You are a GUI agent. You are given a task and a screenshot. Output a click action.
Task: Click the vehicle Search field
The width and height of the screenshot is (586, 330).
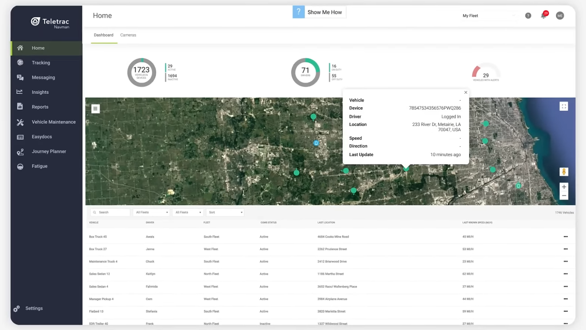110,212
